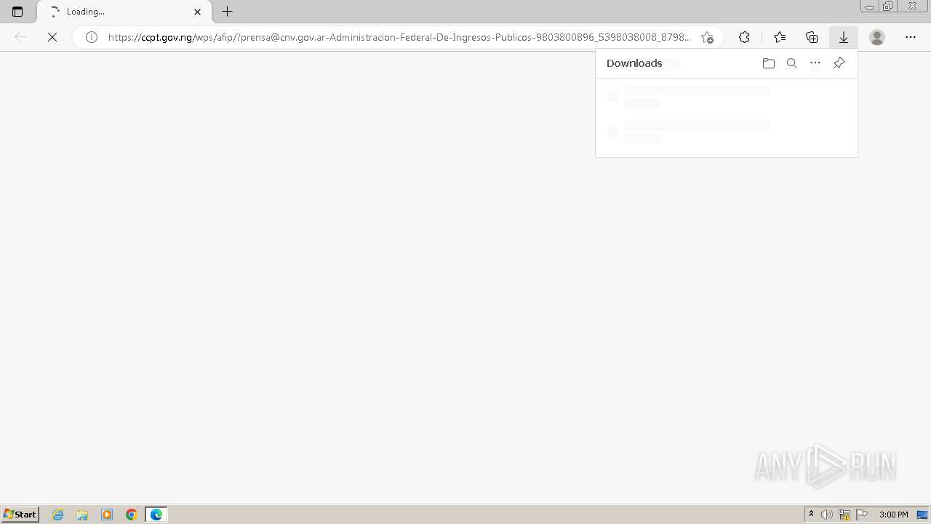The width and height of the screenshot is (931, 524).
Task: Open the Extensions puzzle icon
Action: tap(744, 37)
